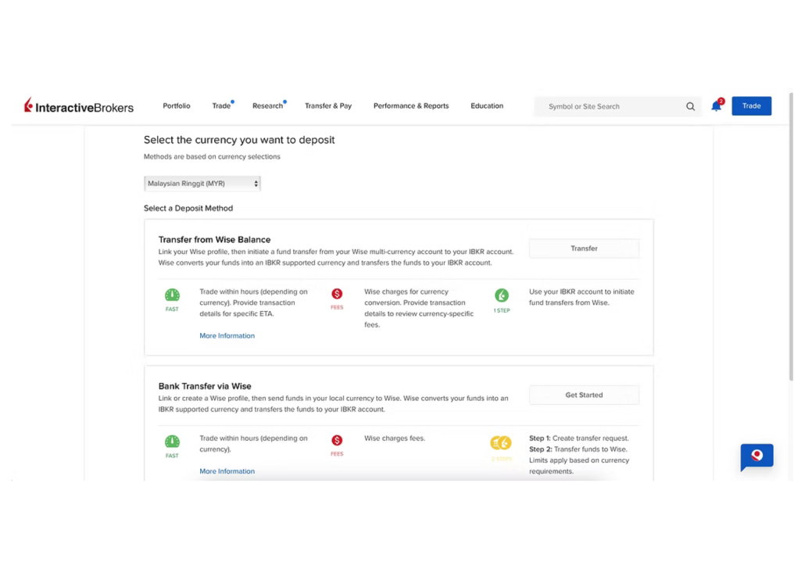This screenshot has width=805, height=569.
Task: Click the Transfer button for Wise Balance
Action: coord(584,249)
